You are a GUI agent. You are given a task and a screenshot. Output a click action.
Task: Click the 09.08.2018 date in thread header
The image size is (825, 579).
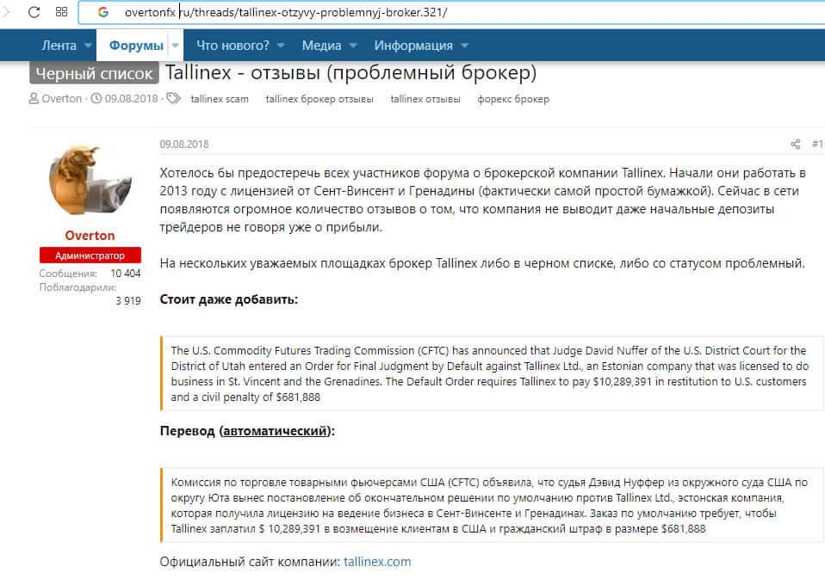click(132, 99)
